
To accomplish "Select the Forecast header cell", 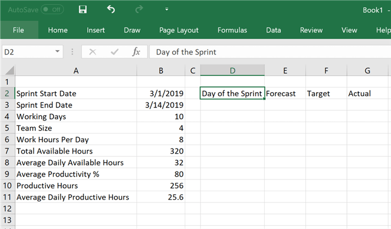I will coord(285,93).
